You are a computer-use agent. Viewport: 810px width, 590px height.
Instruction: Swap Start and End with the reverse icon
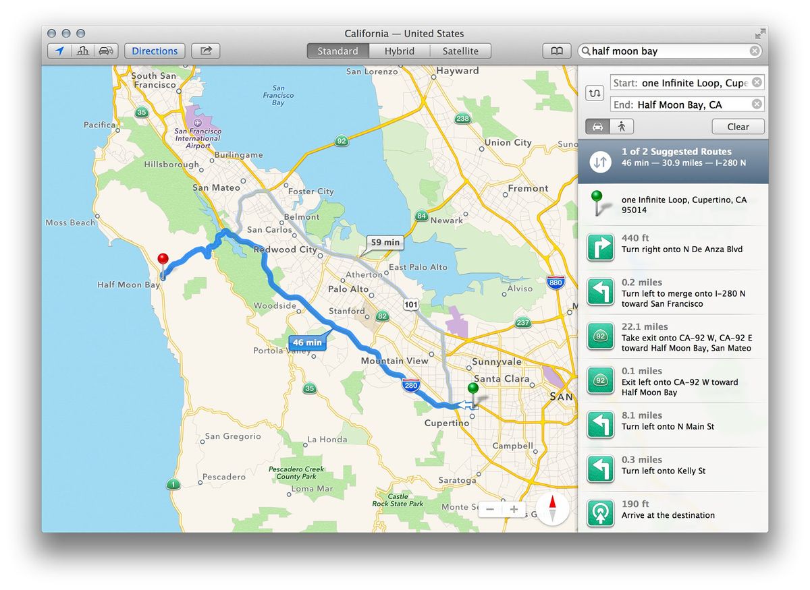pos(595,93)
